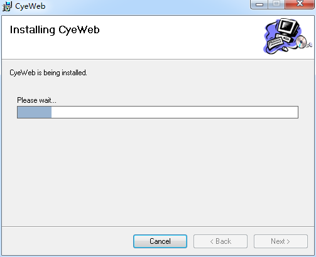Click the Installing CyeWeb heading
The image size is (316, 257).
tap(55, 29)
